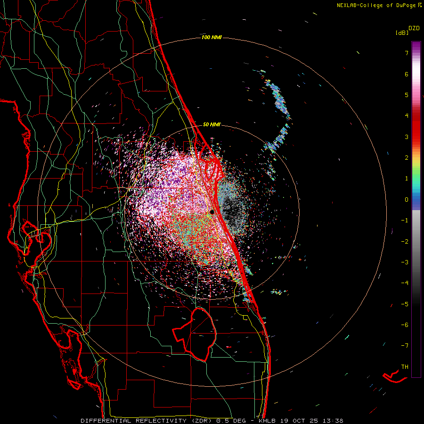Select the 5 dB scale label
This screenshot has width=424, height=424.
pos(407,95)
